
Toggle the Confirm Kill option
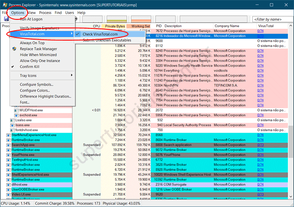[x=30, y=66]
